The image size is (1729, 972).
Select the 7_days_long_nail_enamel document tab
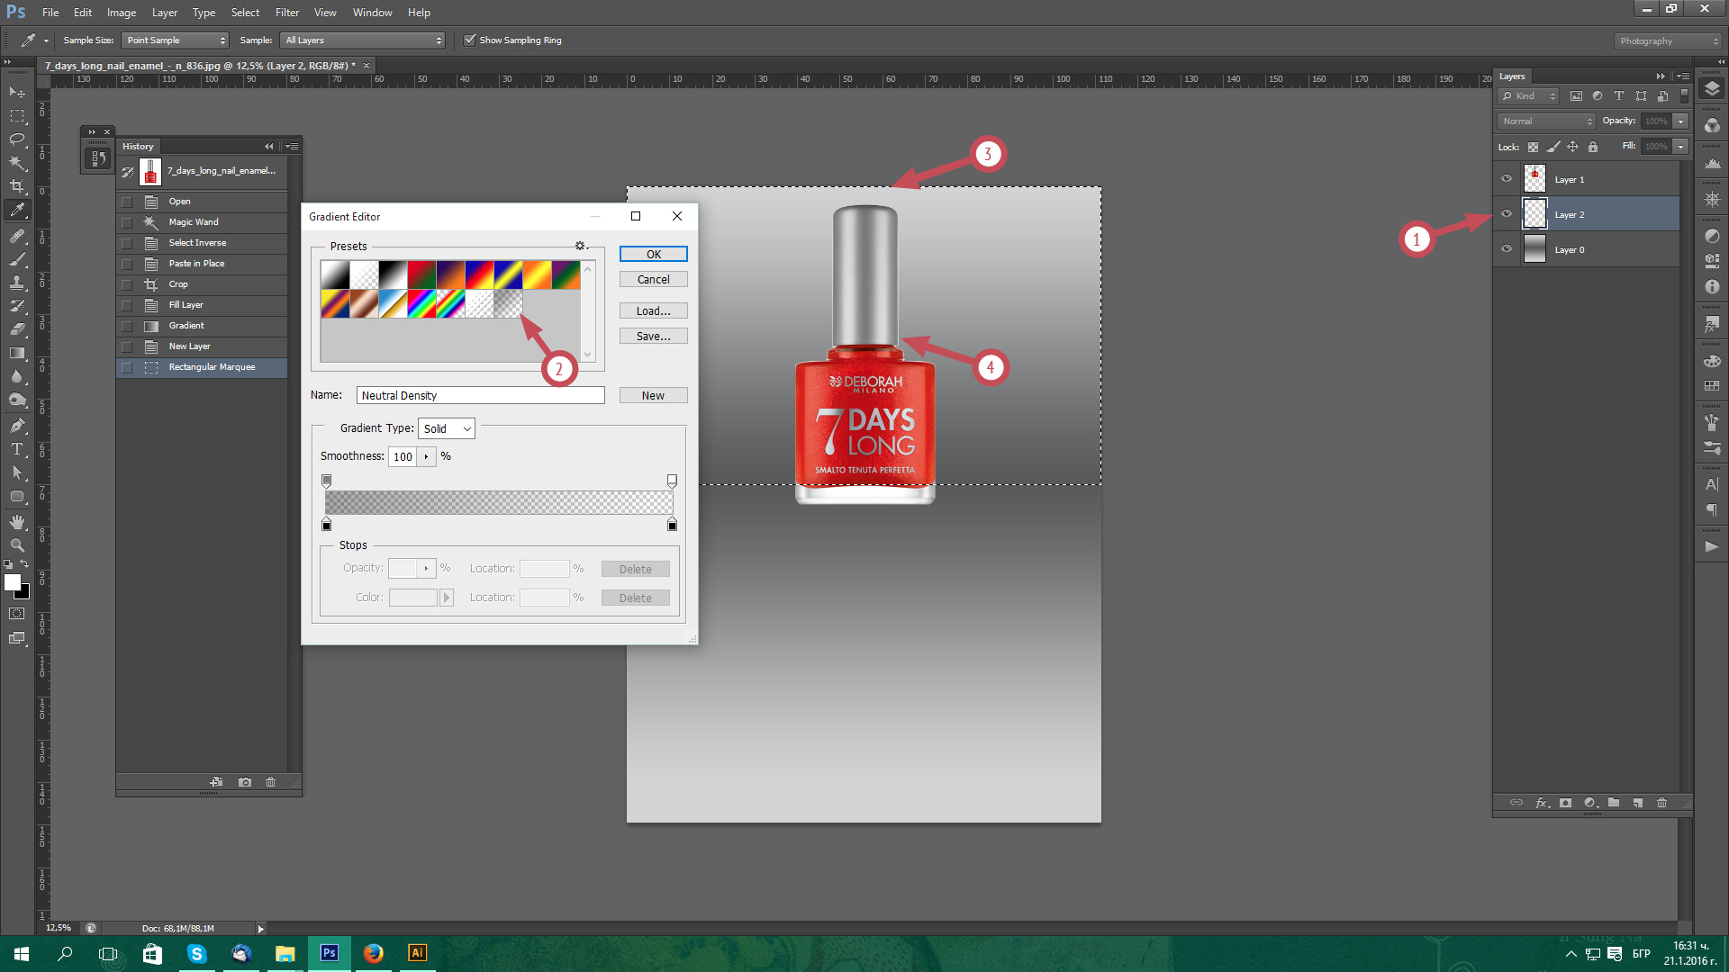pyautogui.click(x=200, y=66)
